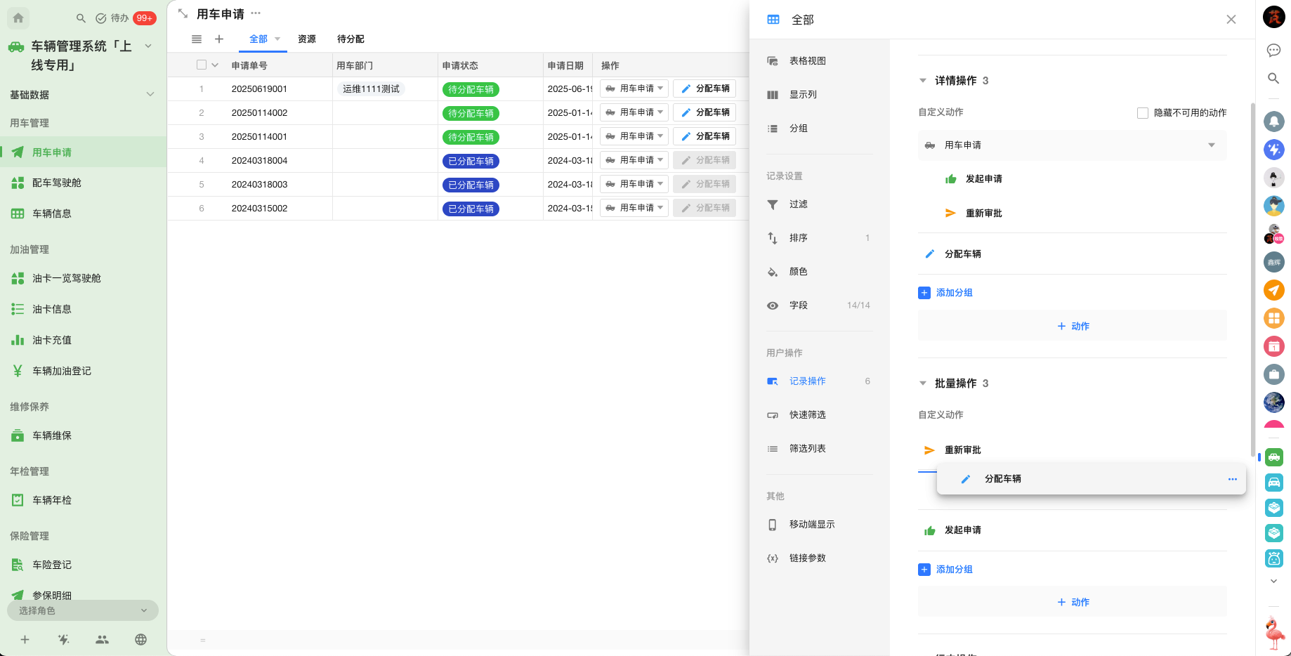The image size is (1291, 656).
Task: Add a new view with plus icon
Action: click(219, 39)
